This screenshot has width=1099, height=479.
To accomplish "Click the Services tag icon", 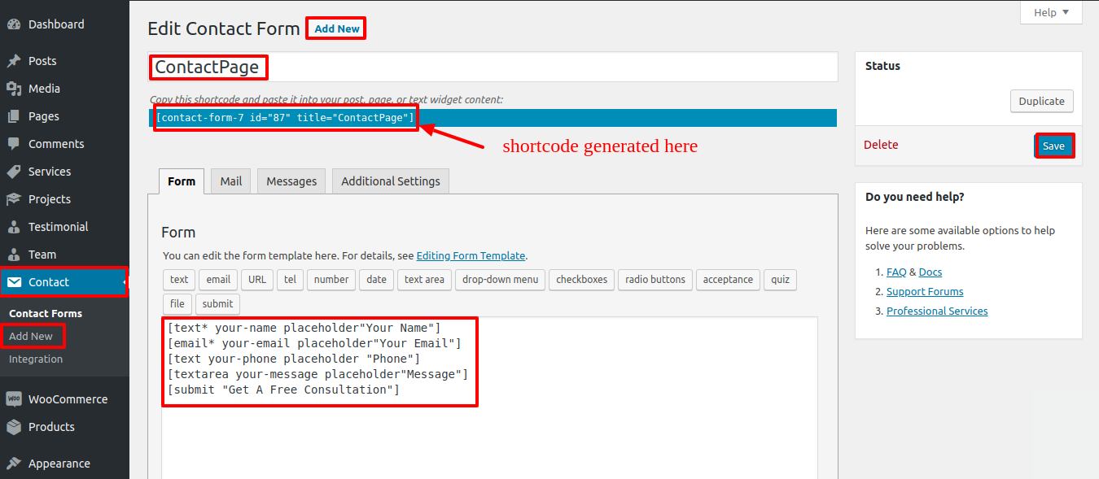I will [14, 172].
